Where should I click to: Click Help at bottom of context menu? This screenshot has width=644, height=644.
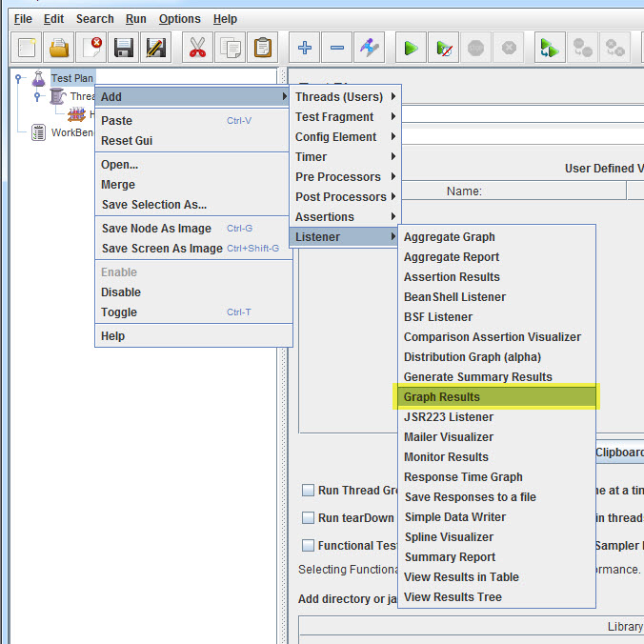pos(193,336)
